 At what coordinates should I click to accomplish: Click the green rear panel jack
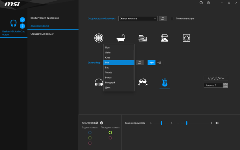90,138
